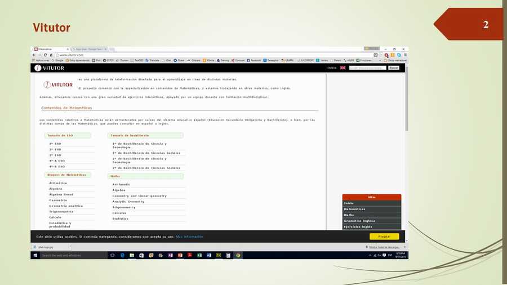Open the Translate bookmark
The image size is (507, 285).
click(x=152, y=60)
